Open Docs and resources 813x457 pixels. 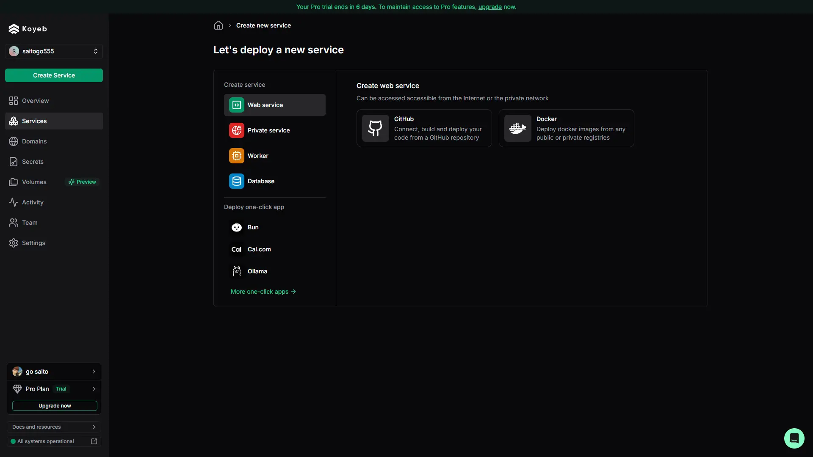point(54,427)
